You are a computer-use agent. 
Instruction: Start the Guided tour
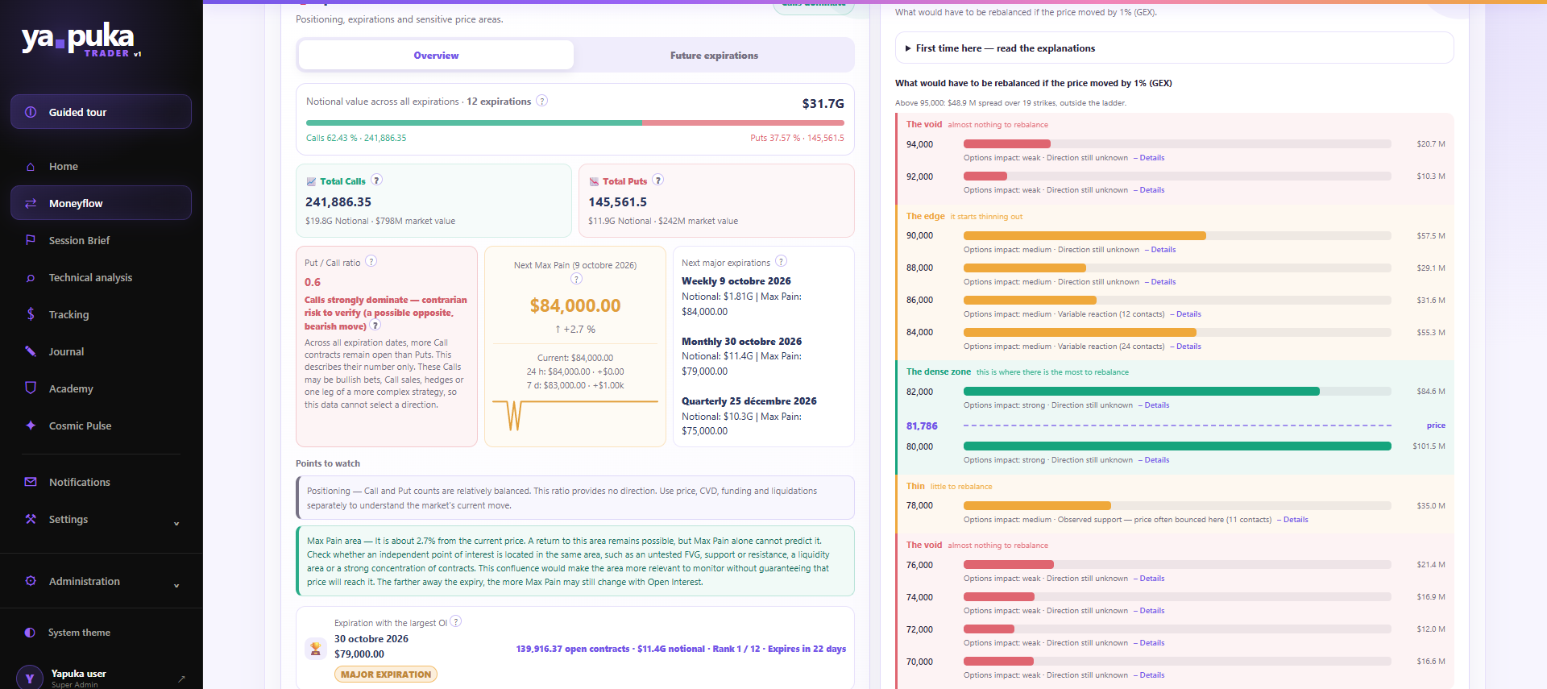(101, 112)
